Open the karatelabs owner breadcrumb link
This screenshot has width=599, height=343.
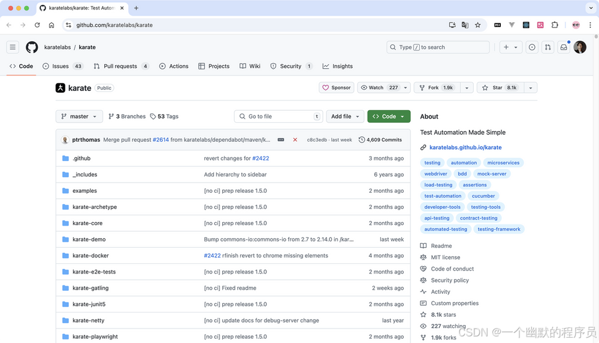tap(58, 47)
